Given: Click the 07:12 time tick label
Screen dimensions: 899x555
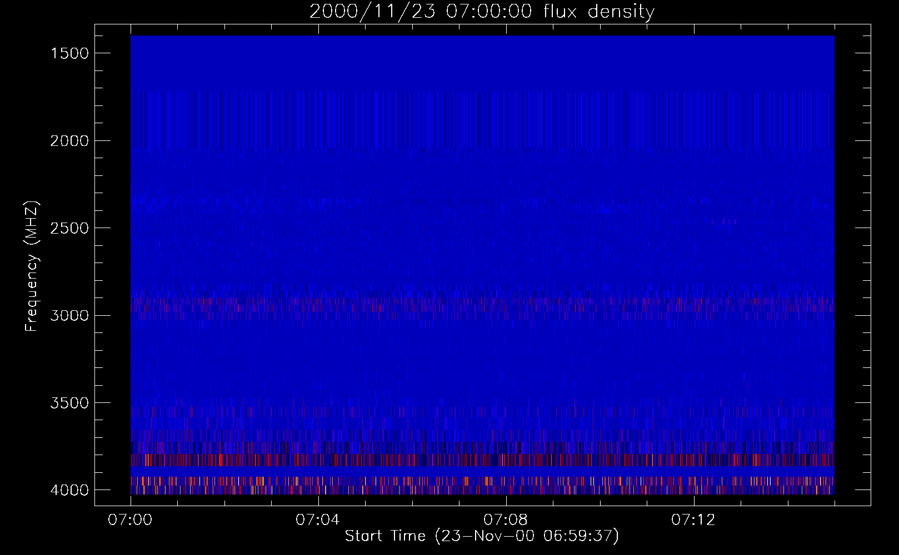Looking at the screenshot, I should pos(693,520).
